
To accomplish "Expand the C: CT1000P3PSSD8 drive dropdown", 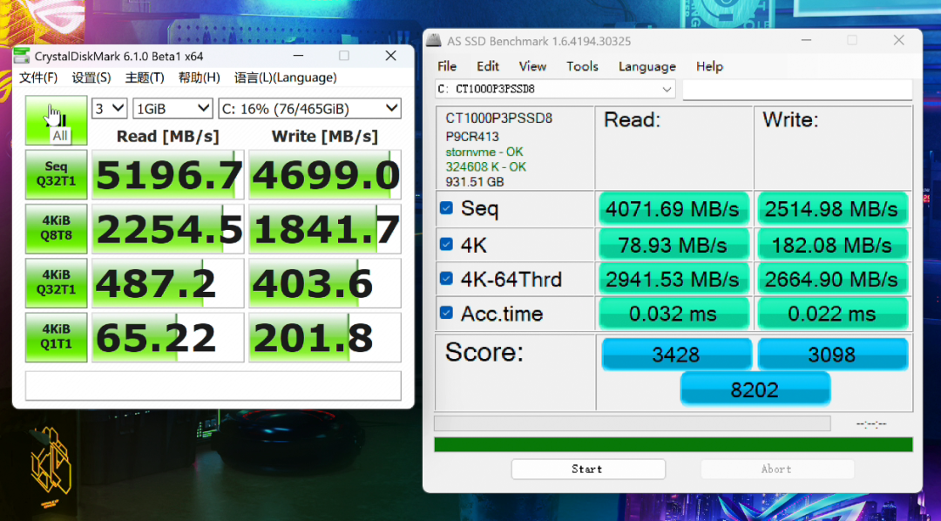I will (x=555, y=89).
